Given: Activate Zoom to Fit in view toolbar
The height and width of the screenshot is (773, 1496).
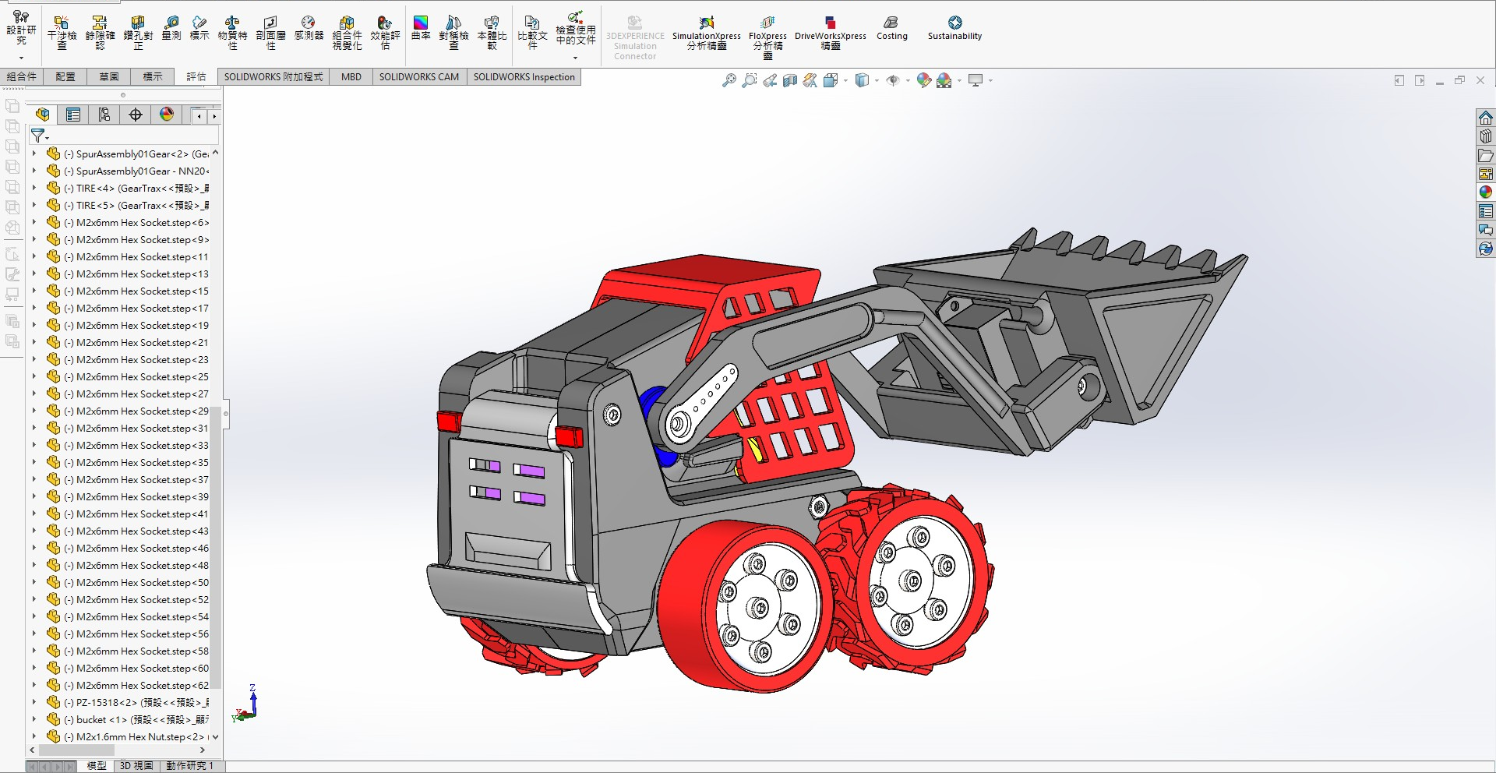Looking at the screenshot, I should [x=729, y=80].
